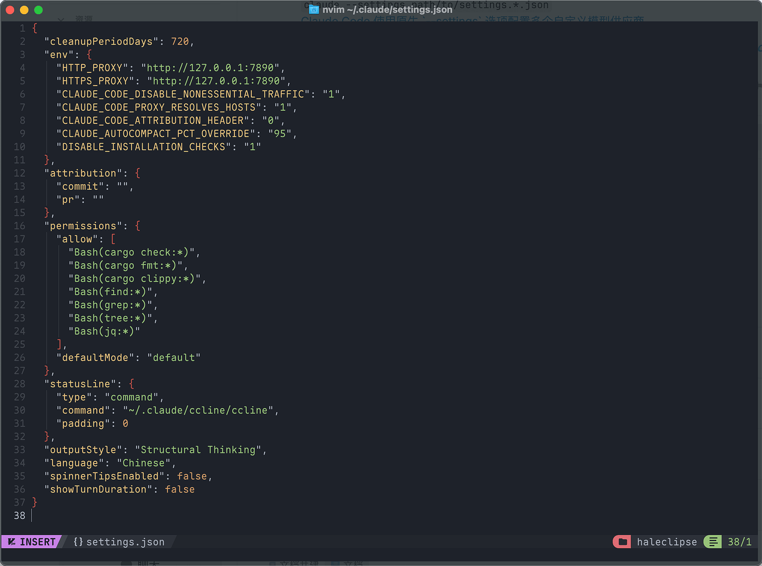This screenshot has width=762, height=566.
Task: Click the "pr" key
Action: pos(68,199)
